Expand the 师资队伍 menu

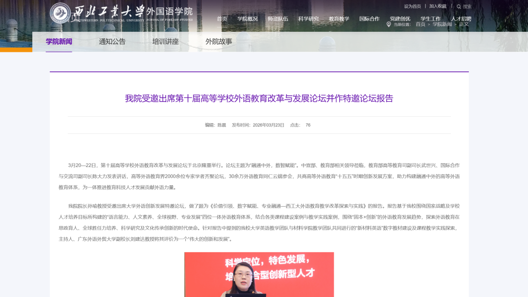(x=278, y=19)
